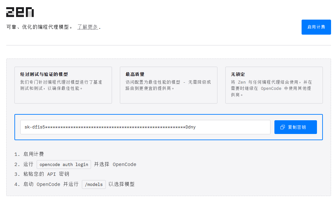This screenshot has height=199, width=334.
Task: Click step 1 text 启用计费
Action: point(33,154)
